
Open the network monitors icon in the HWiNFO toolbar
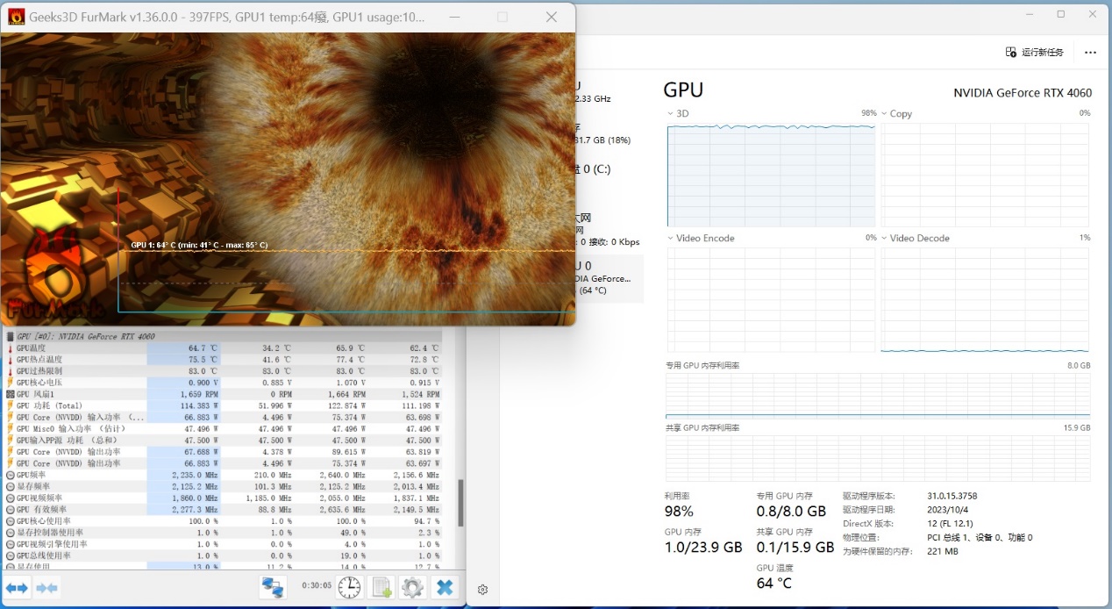274,587
